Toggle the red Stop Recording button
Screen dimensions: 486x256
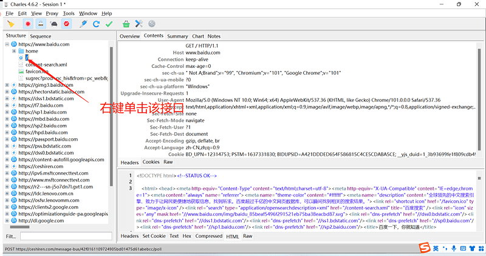[x=28, y=24]
